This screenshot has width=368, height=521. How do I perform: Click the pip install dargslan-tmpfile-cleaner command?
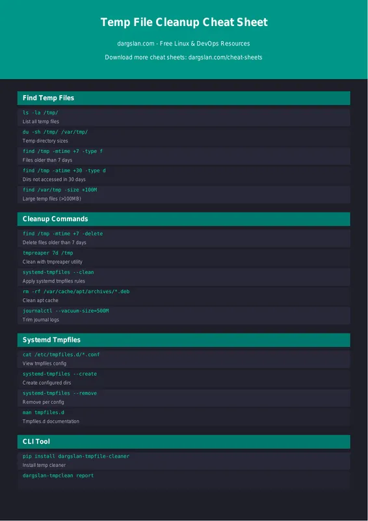pyautogui.click(x=76, y=457)
